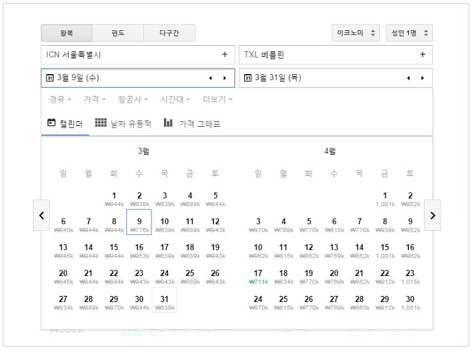Select March 31 in the calendar

[165, 300]
